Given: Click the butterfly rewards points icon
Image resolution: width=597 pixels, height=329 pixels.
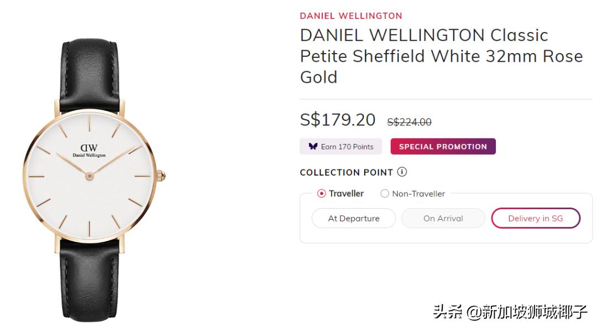Looking at the screenshot, I should (313, 146).
